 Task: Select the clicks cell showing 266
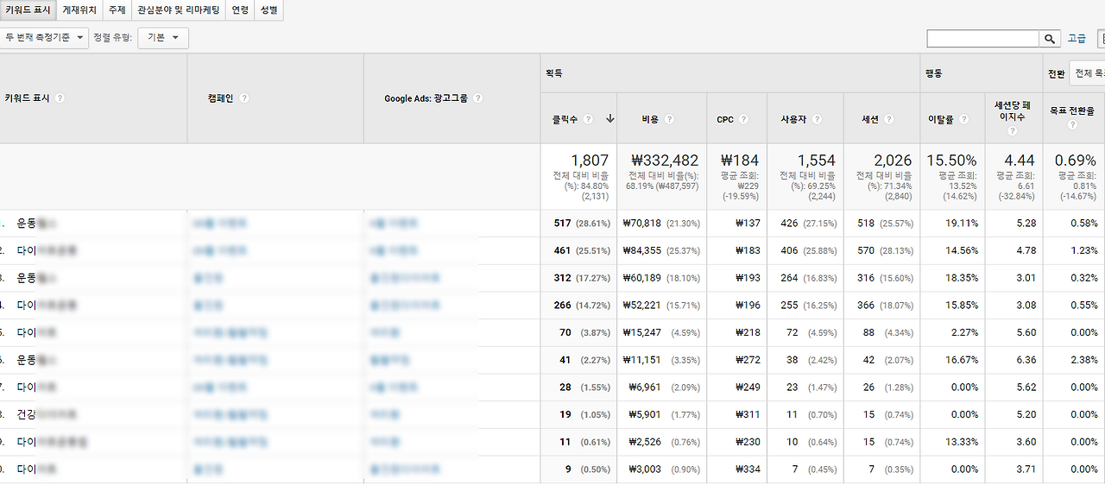coord(563,305)
